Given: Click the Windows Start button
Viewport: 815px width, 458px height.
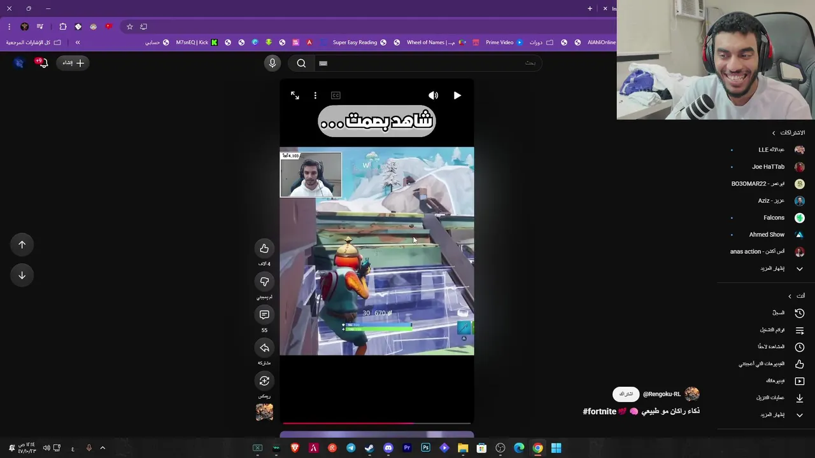Looking at the screenshot, I should [x=556, y=448].
